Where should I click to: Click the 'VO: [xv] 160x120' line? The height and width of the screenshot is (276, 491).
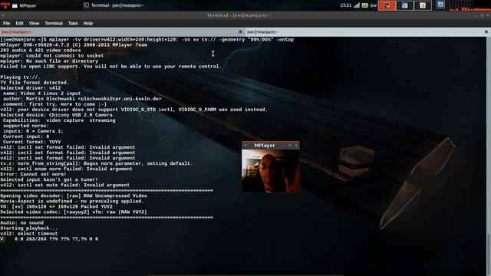point(56,207)
